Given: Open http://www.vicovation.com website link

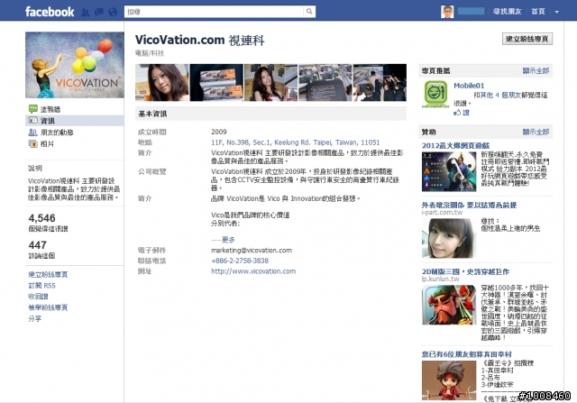Looking at the screenshot, I should pyautogui.click(x=253, y=271).
